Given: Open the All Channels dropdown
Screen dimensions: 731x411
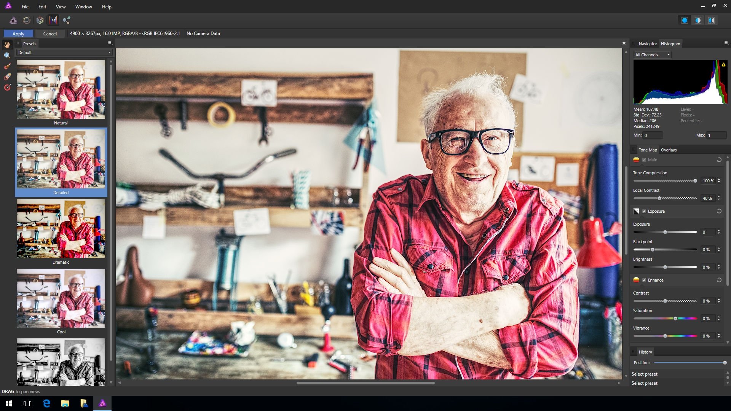Looking at the screenshot, I should pos(652,55).
